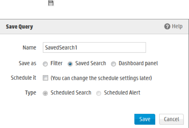Click the SavedSearch1 name input field
189x128 pixels.
pos(94,48)
